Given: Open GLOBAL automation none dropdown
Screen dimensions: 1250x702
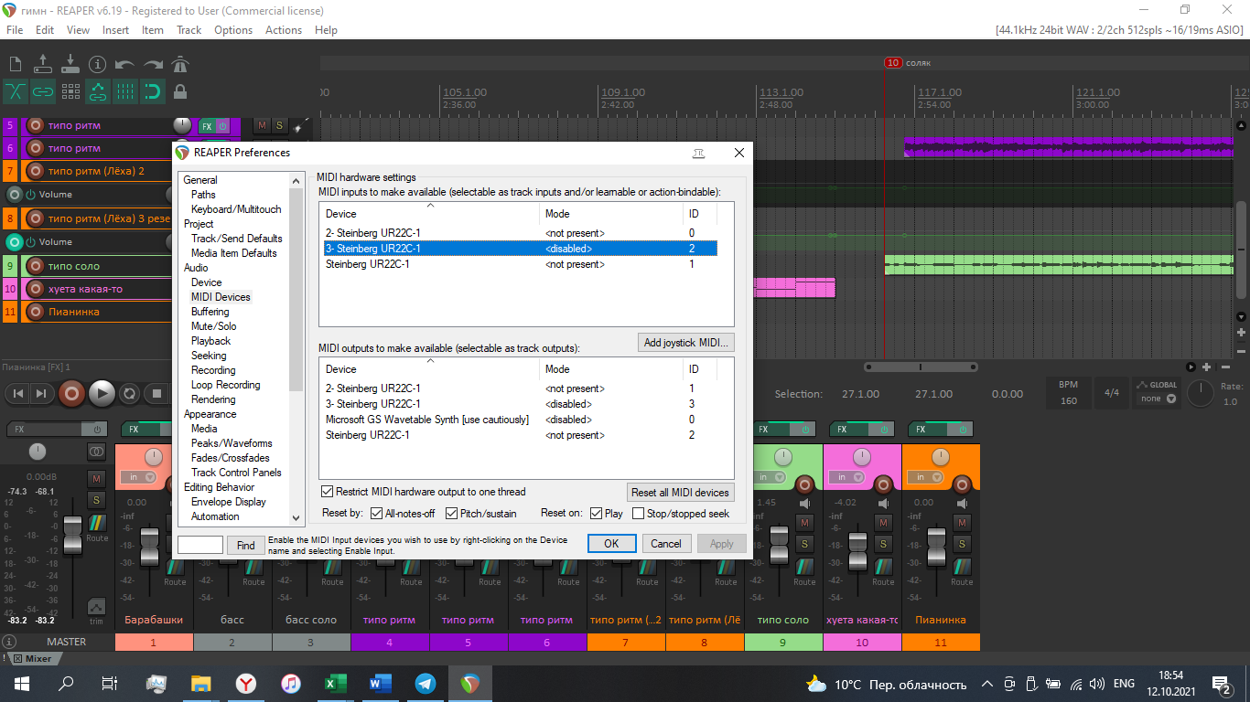Looking at the screenshot, I should (1157, 399).
